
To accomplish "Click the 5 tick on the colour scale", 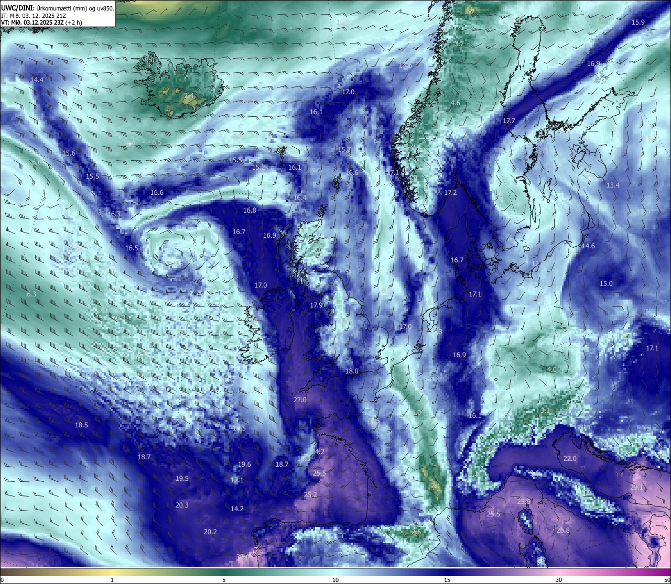I will point(224,580).
